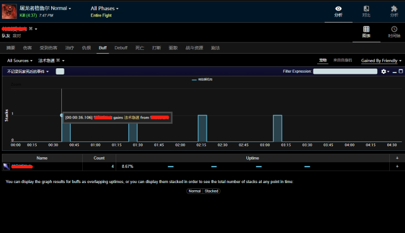Click the Entire Fight label

point(101,15)
